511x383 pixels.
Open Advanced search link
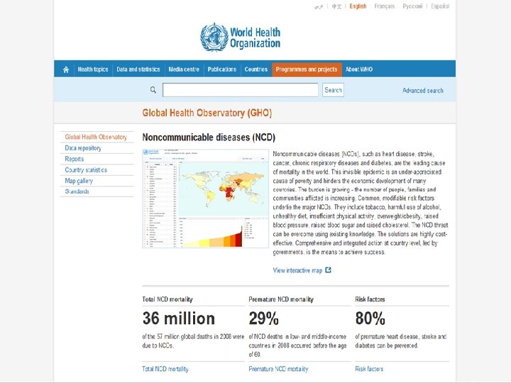(x=423, y=91)
